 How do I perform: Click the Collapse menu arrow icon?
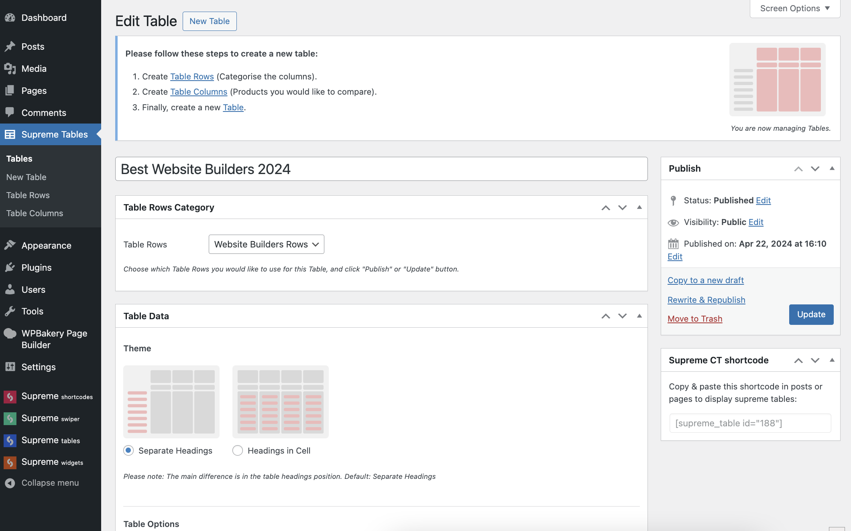coord(10,483)
